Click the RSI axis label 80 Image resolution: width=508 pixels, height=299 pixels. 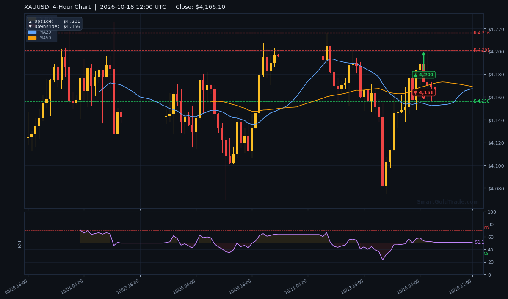491,224
